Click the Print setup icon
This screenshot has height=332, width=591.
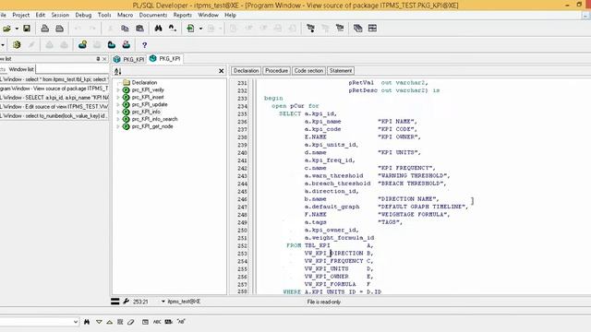pos(59,29)
